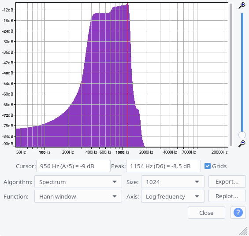This screenshot has height=236, width=249.
Task: Click the zoom in magnifier icon
Action: pyautogui.click(x=242, y=6)
